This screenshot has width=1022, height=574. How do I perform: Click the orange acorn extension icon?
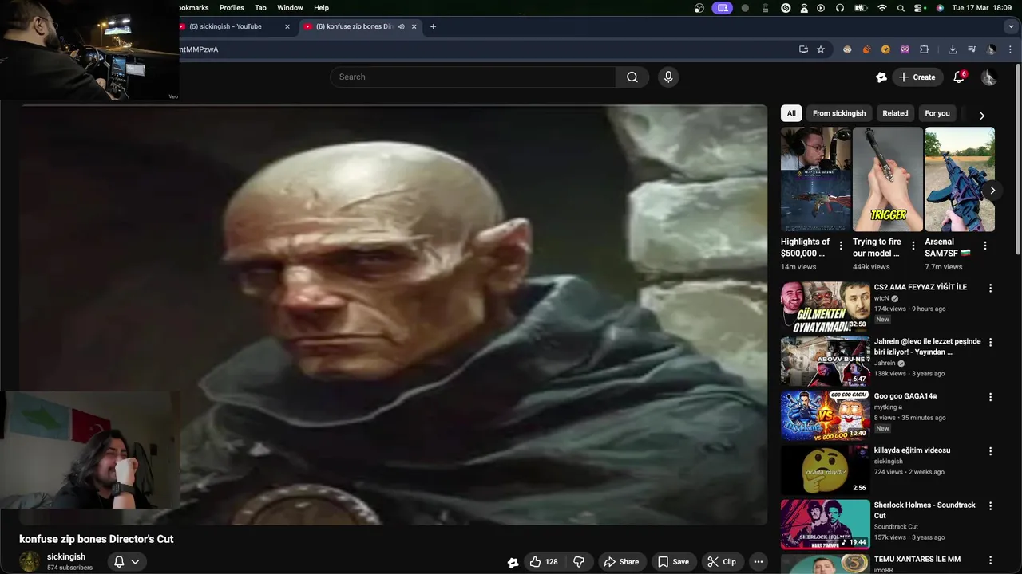[866, 49]
